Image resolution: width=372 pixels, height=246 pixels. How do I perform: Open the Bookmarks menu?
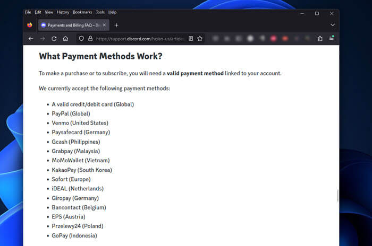[82, 12]
